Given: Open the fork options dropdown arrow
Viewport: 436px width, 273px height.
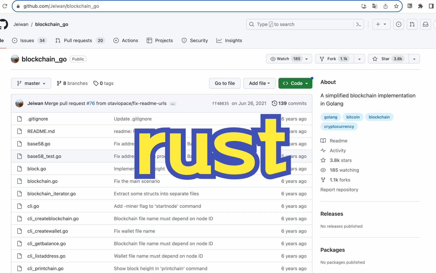Looking at the screenshot, I should (359, 59).
